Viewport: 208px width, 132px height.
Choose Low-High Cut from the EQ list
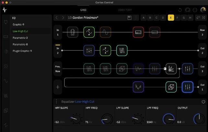(x=31, y=31)
